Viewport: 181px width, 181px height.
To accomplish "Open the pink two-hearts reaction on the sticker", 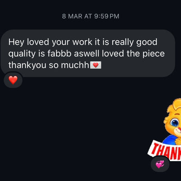I will pyautogui.click(x=160, y=164).
